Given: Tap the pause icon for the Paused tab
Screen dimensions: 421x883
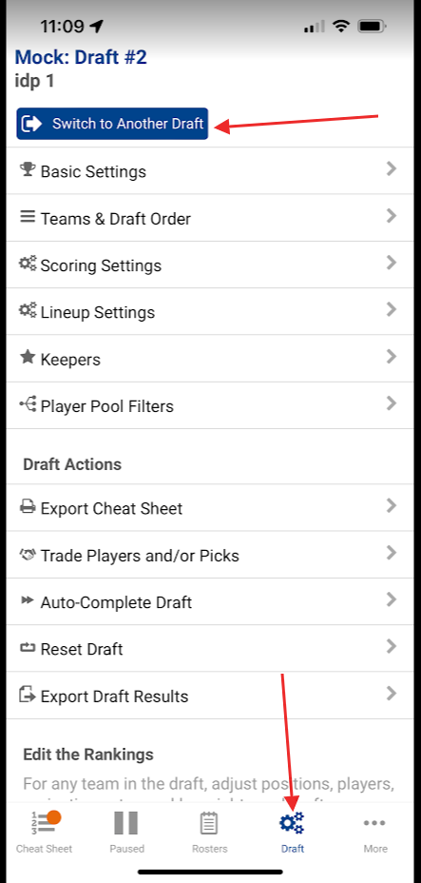Looking at the screenshot, I should click(125, 823).
